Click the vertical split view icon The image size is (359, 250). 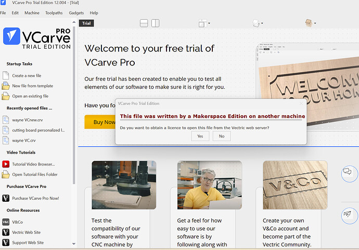tap(155, 23)
